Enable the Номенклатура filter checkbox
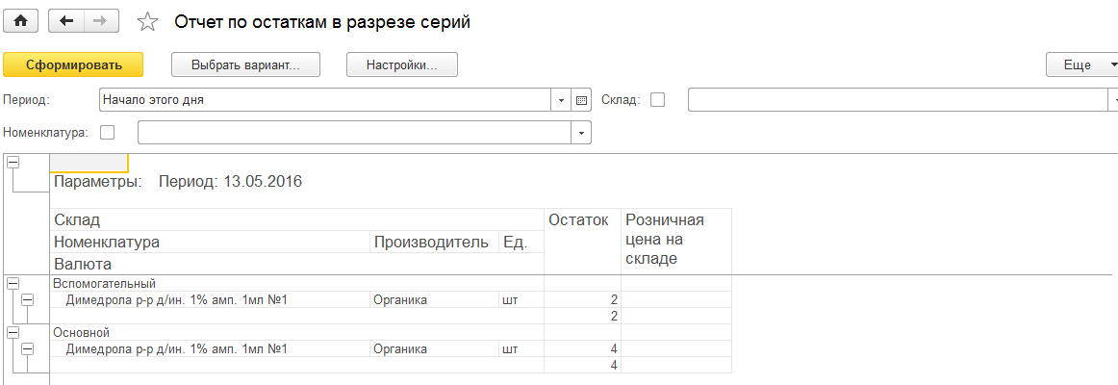1118x385 pixels. click(108, 132)
